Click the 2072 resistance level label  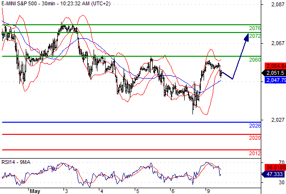[255, 36]
